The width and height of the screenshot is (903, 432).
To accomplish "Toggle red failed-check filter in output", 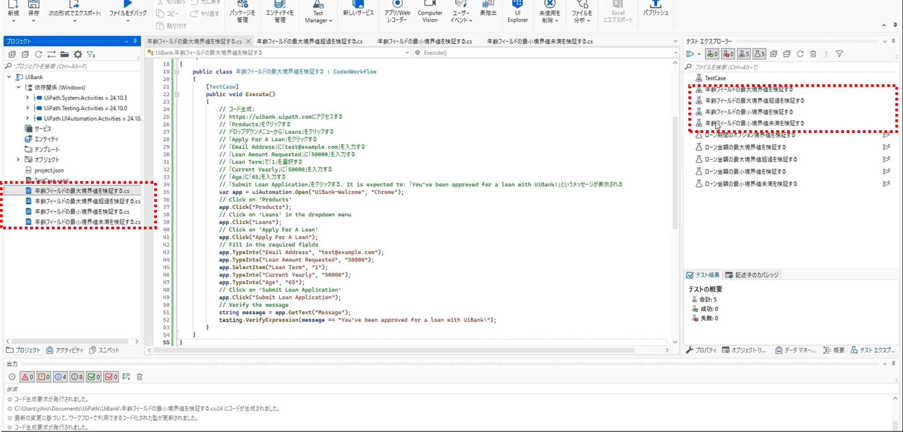I will [x=111, y=377].
